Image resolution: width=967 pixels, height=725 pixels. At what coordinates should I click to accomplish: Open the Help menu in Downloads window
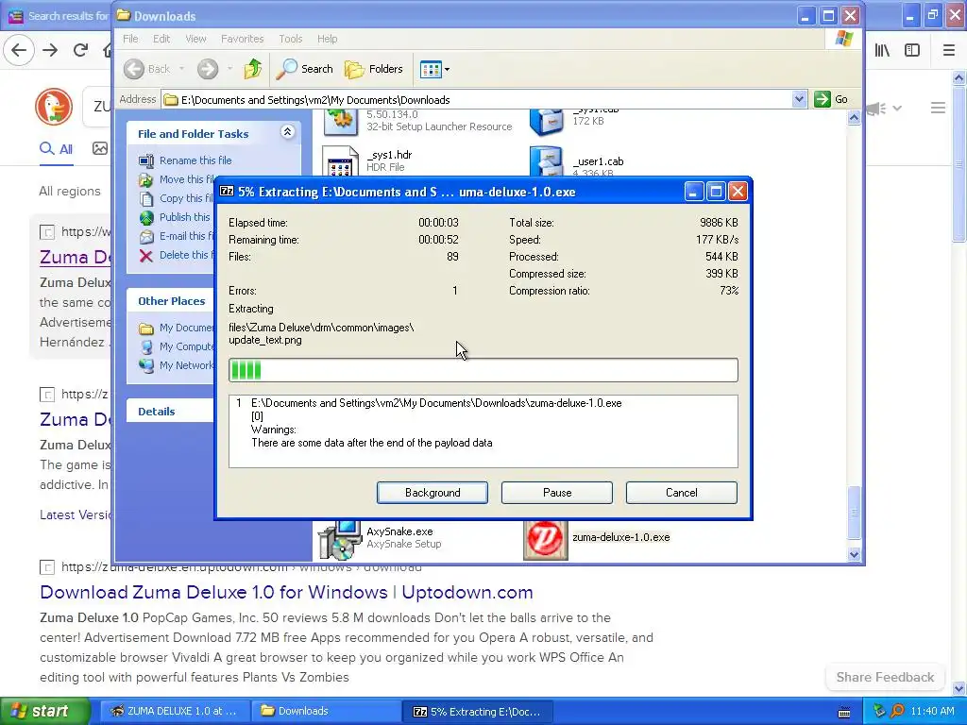point(327,39)
